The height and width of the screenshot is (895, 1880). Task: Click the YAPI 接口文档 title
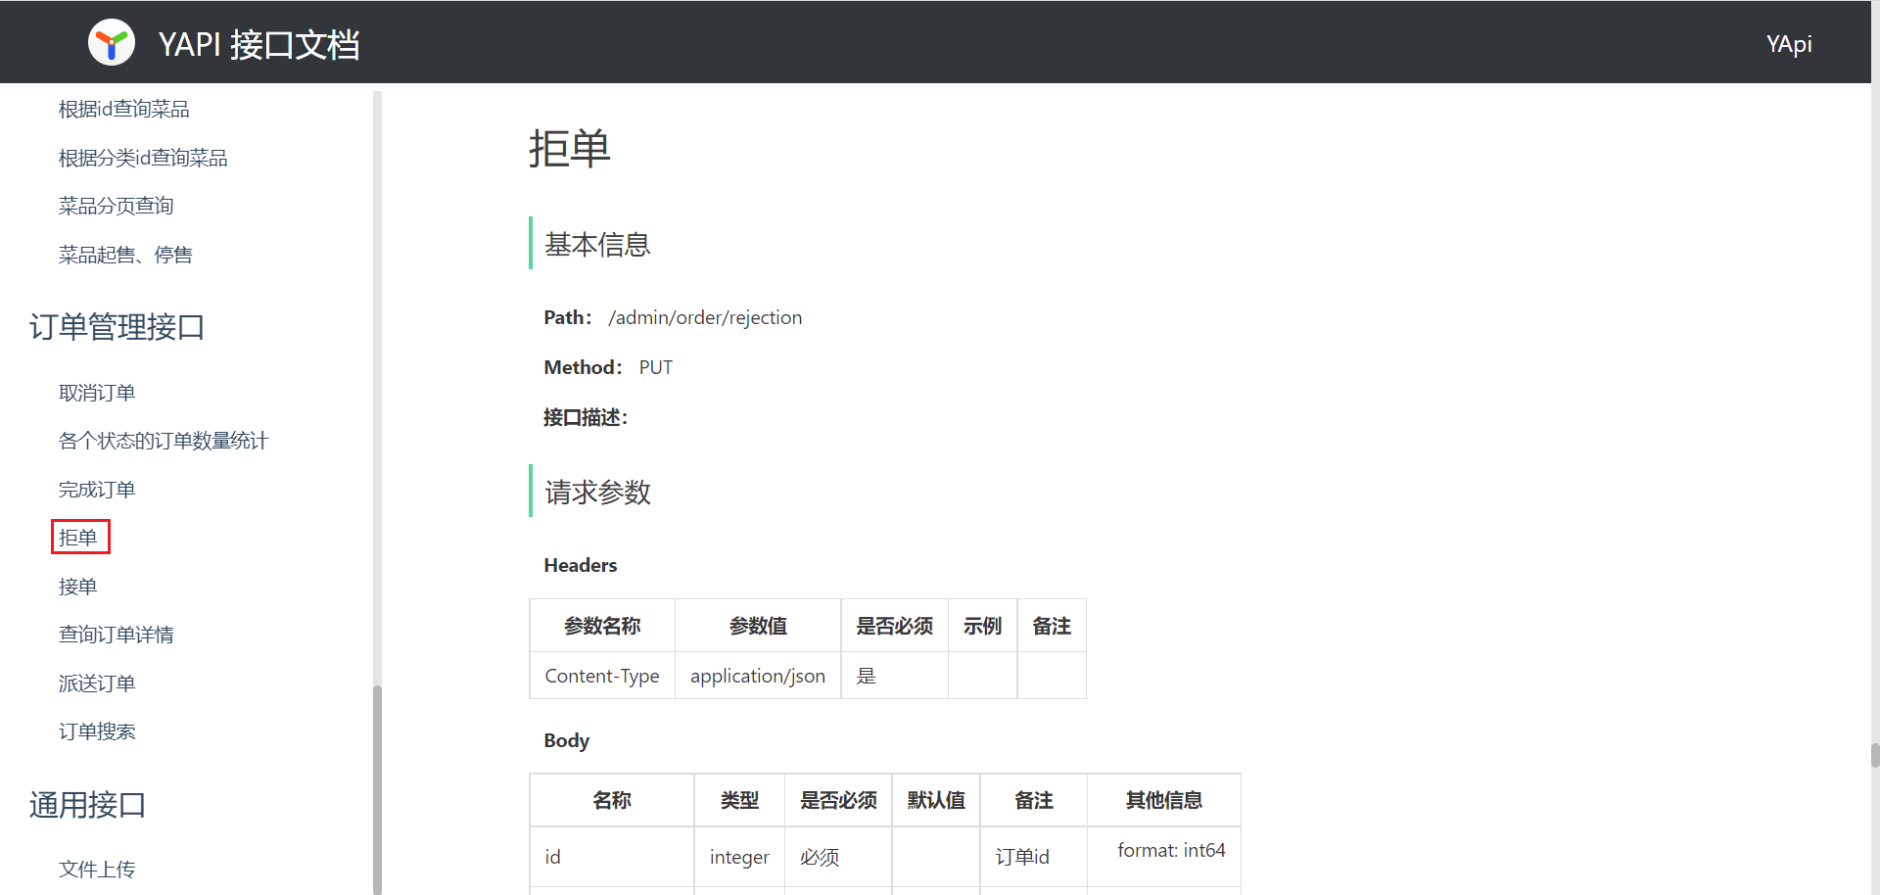[258, 44]
